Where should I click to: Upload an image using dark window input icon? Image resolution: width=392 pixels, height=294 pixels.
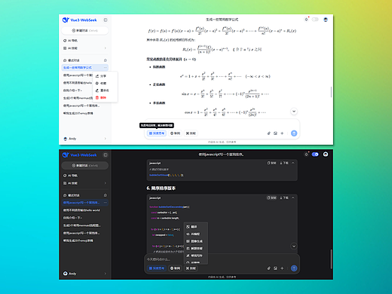pos(275,268)
